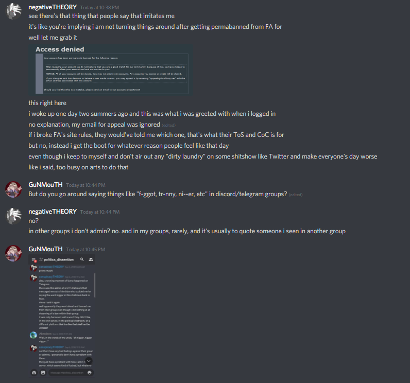410x383 pixels.
Task: Jump to latest with the down-chevron button
Action: click(89, 361)
